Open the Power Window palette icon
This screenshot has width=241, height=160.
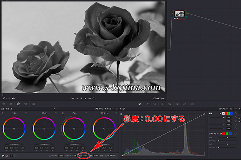155,104
